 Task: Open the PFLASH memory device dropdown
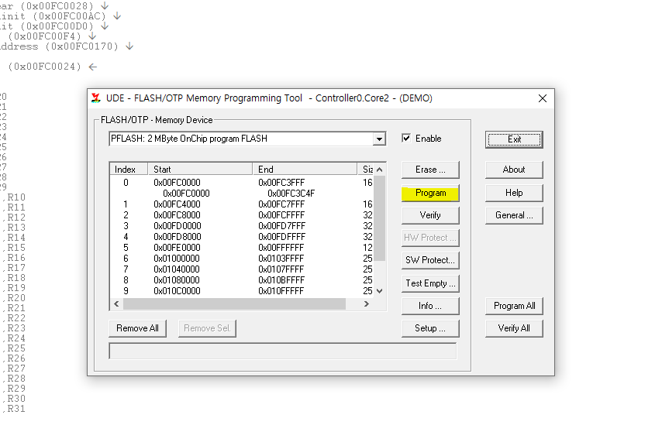click(379, 139)
